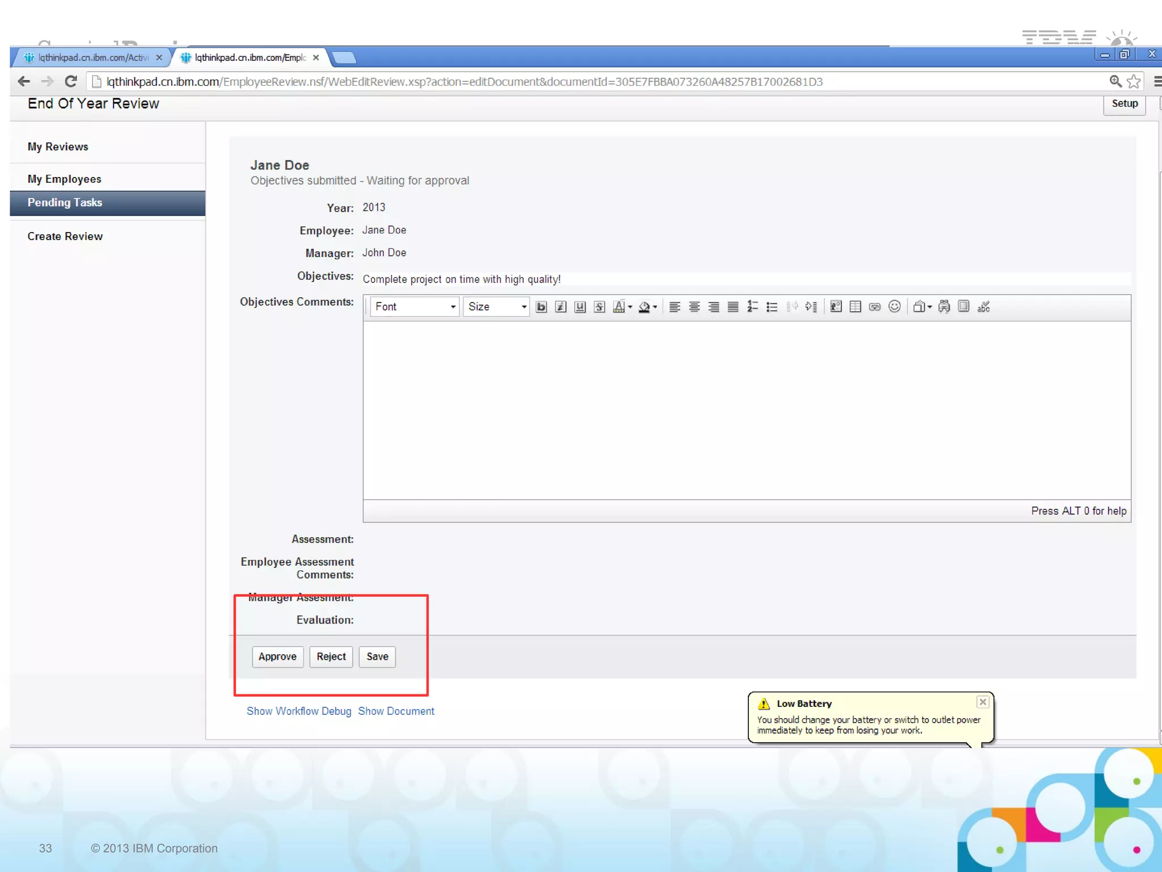Viewport: 1162px width, 872px height.
Task: Click the Reject button
Action: pos(331,656)
